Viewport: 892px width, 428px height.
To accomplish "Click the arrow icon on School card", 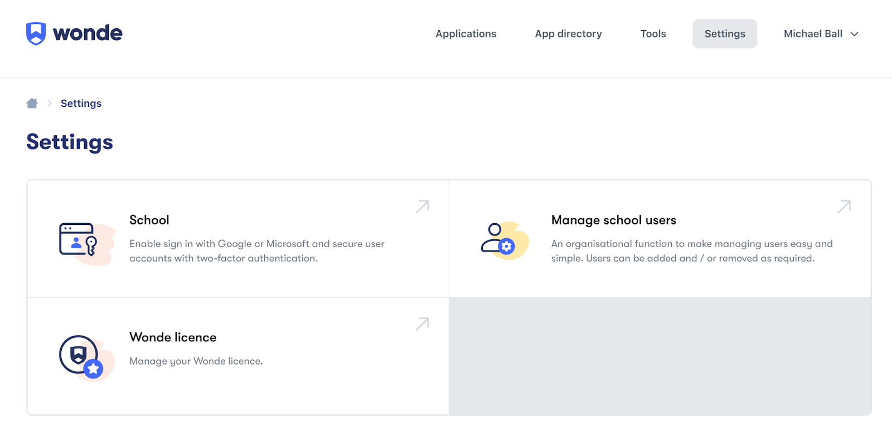I will click(x=422, y=207).
